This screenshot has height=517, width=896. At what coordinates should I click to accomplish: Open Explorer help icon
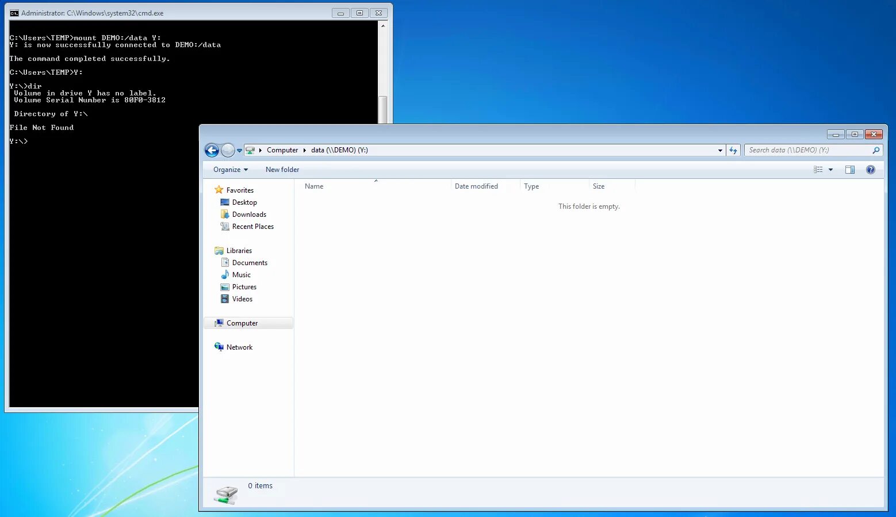point(871,170)
